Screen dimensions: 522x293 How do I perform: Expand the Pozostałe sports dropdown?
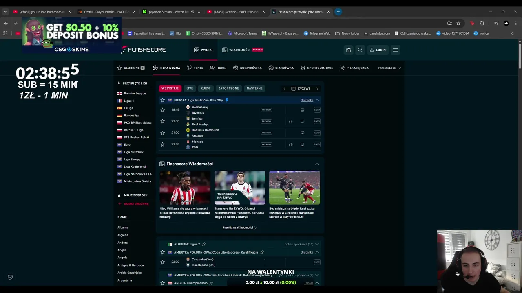(389, 68)
